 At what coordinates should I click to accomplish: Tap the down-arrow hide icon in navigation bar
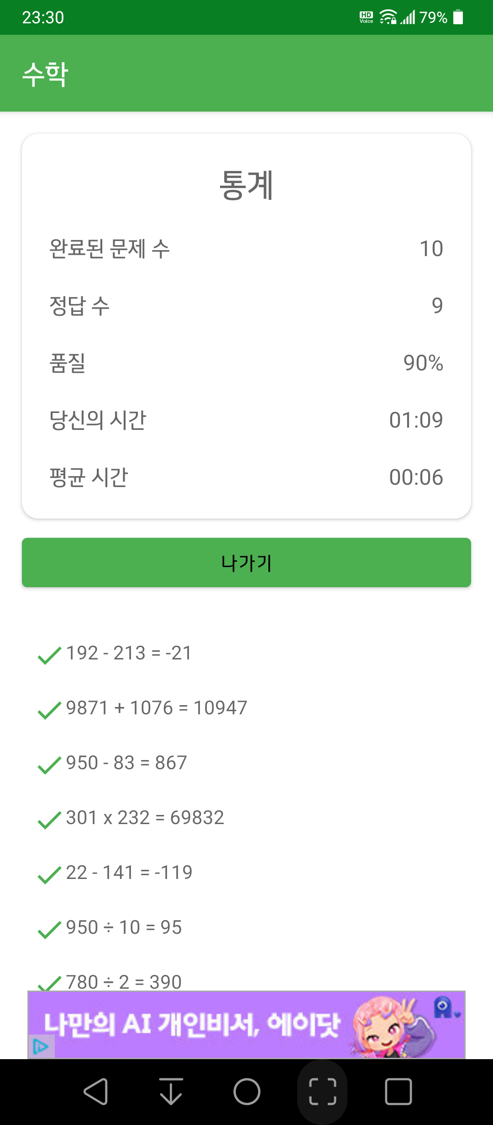click(171, 1092)
